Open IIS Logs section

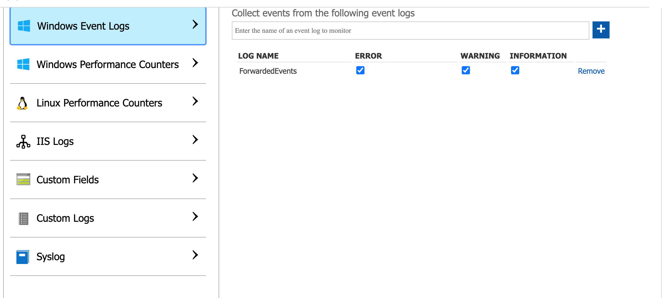click(x=108, y=141)
